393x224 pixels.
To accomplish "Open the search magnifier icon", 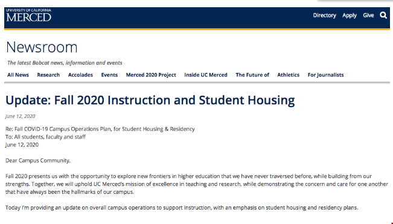I will [383, 15].
